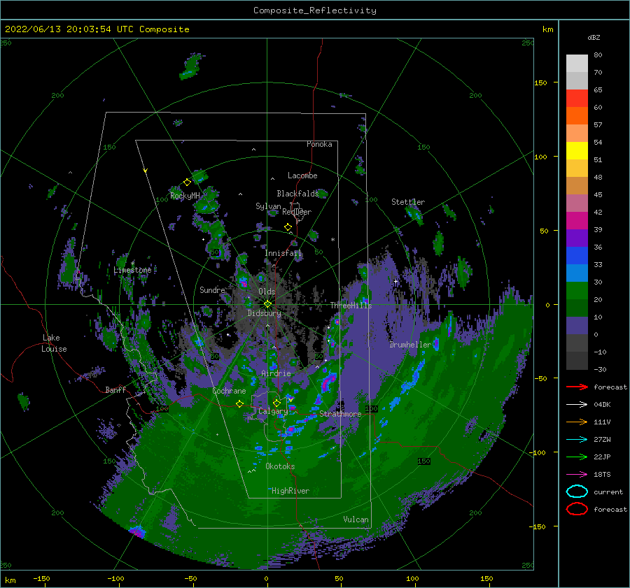Viewport: 630px width, 588px height.
Task: Select the Banff label
Action: pyautogui.click(x=115, y=389)
